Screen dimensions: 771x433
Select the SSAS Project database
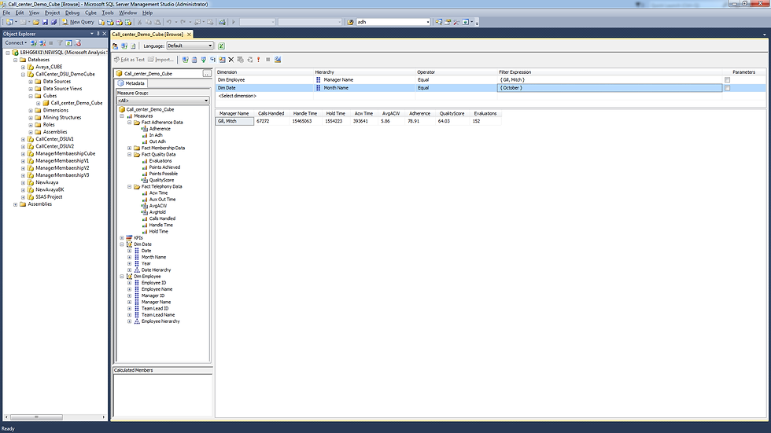(49, 197)
